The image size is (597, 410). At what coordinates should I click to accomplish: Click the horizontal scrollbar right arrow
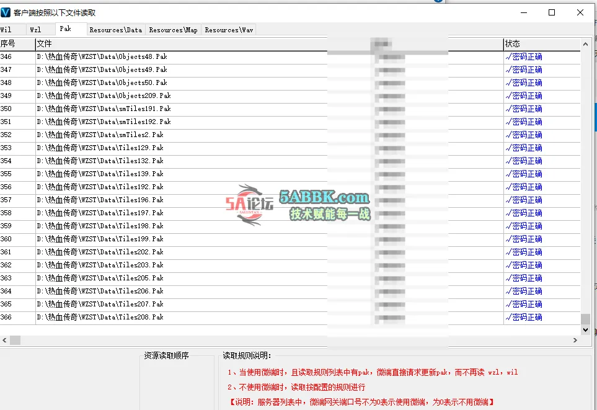click(x=576, y=341)
